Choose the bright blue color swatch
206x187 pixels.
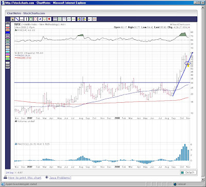coord(8,33)
